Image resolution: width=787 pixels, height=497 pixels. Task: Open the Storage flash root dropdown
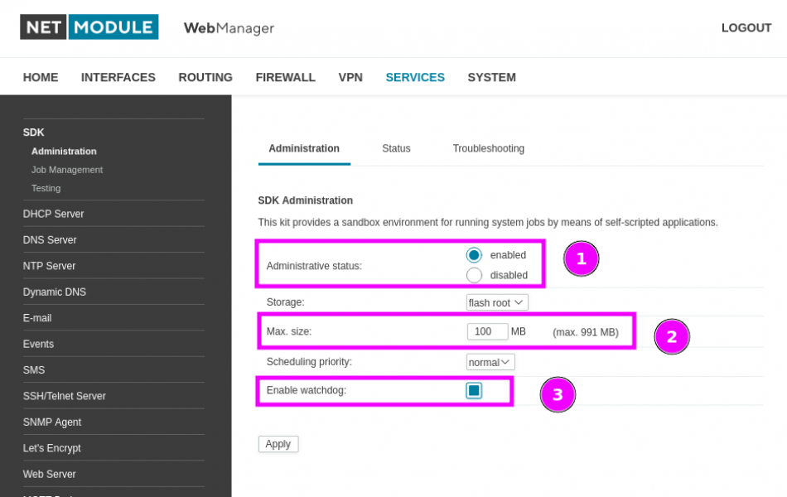click(497, 303)
